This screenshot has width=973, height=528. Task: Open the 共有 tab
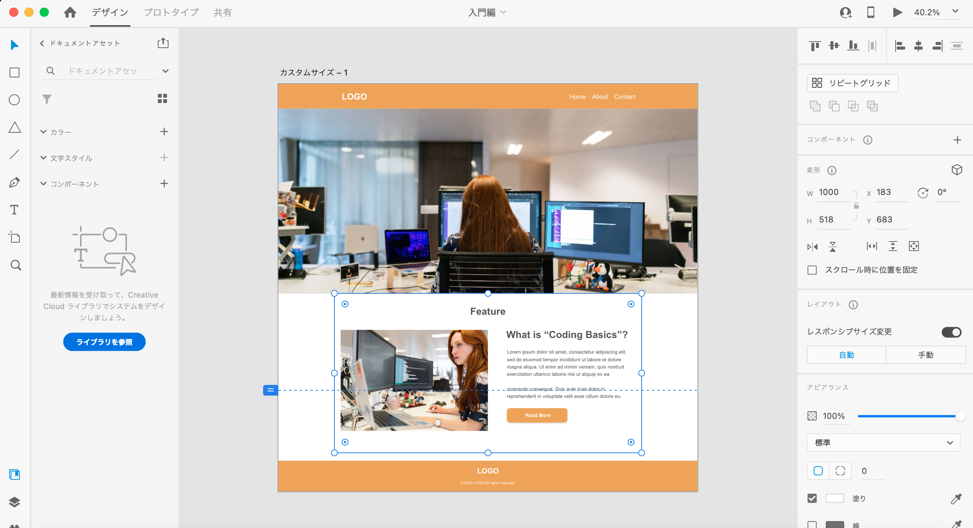tap(223, 13)
